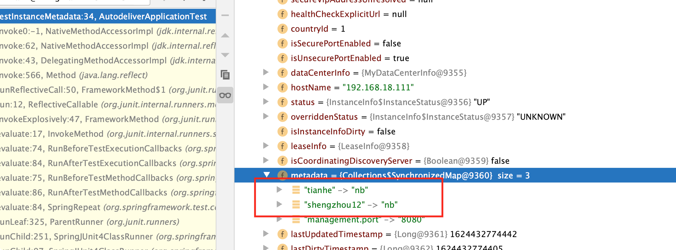Select frame evaluate:86, RunAfterTestMethodCallbacks

point(108,192)
